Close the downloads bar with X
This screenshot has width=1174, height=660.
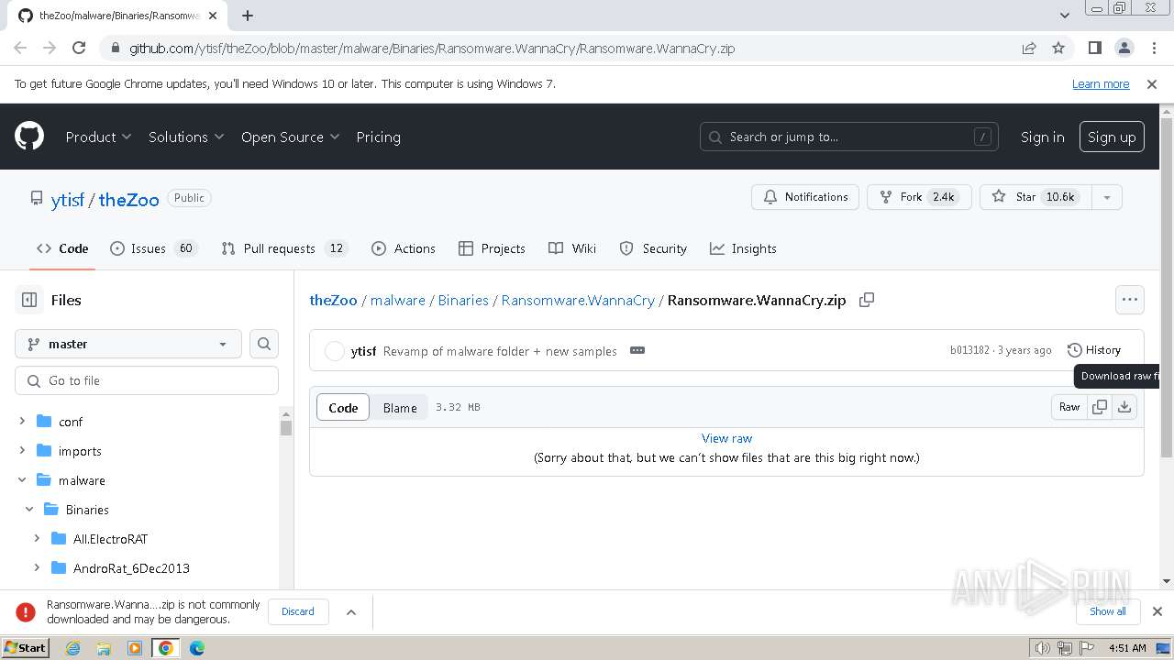point(1157,611)
